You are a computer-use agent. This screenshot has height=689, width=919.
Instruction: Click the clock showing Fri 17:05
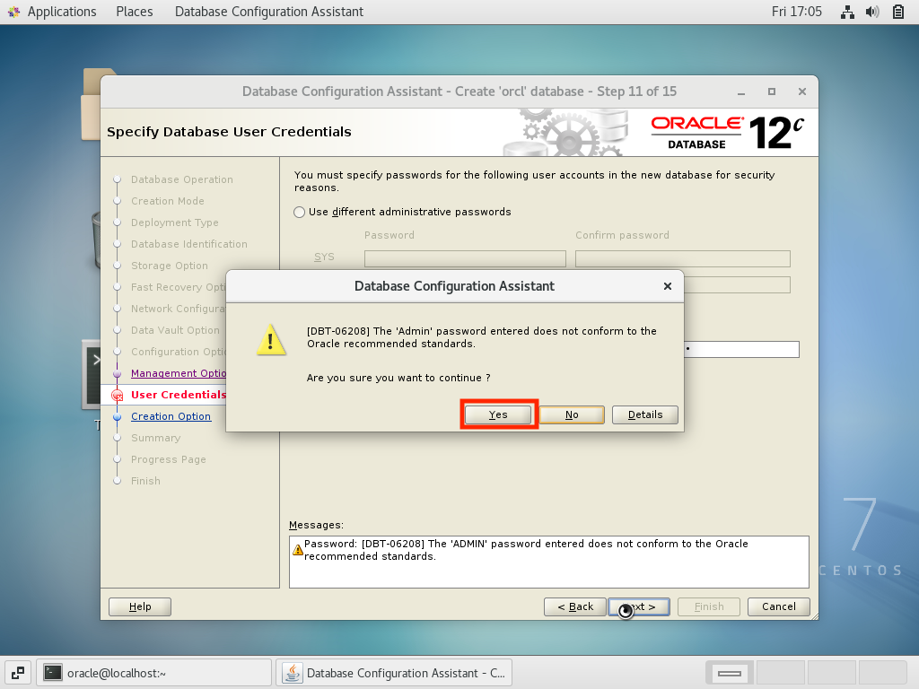click(797, 12)
